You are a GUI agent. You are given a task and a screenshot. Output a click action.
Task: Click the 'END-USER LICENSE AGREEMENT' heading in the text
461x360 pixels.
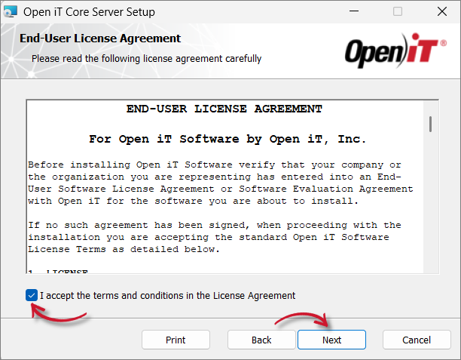[224, 109]
